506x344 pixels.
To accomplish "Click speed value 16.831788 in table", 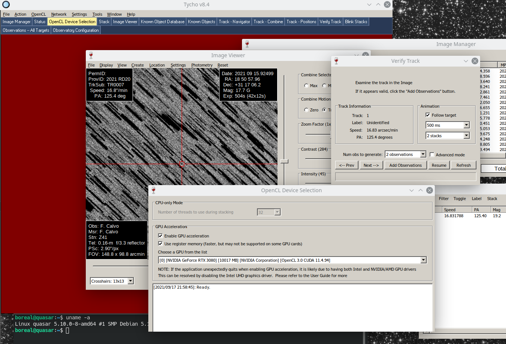I will pos(454,216).
